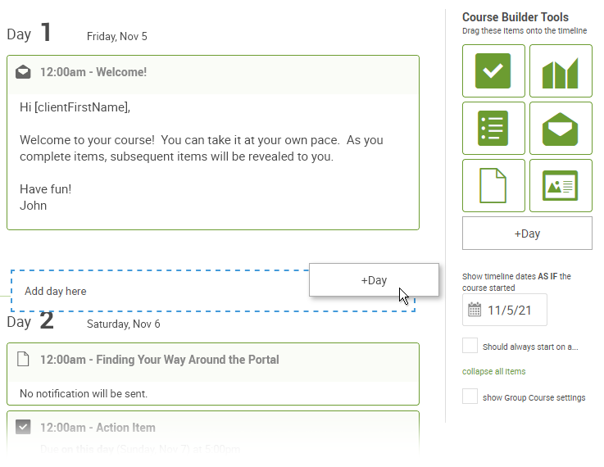Click the checkbox icon beside Action Item
Screen dimensions: 604x467
[x=23, y=427]
